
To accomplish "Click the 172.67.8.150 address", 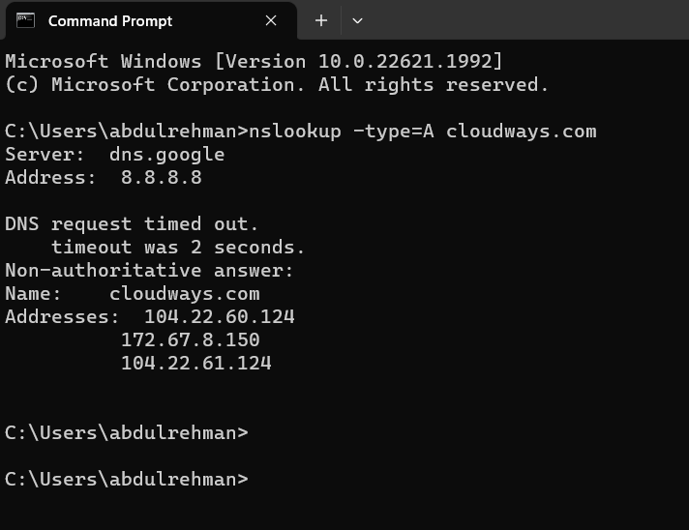I will coord(190,339).
